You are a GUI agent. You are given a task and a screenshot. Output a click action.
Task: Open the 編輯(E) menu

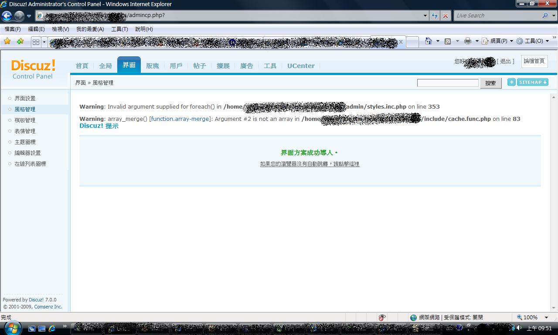(x=36, y=29)
